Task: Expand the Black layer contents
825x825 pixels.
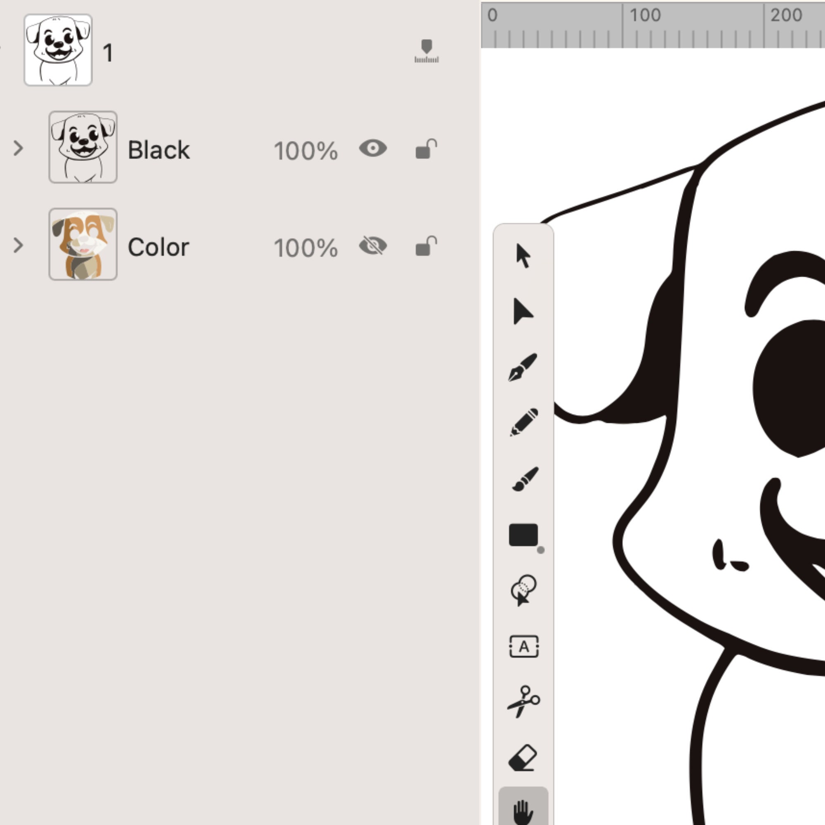Action: 18,148
